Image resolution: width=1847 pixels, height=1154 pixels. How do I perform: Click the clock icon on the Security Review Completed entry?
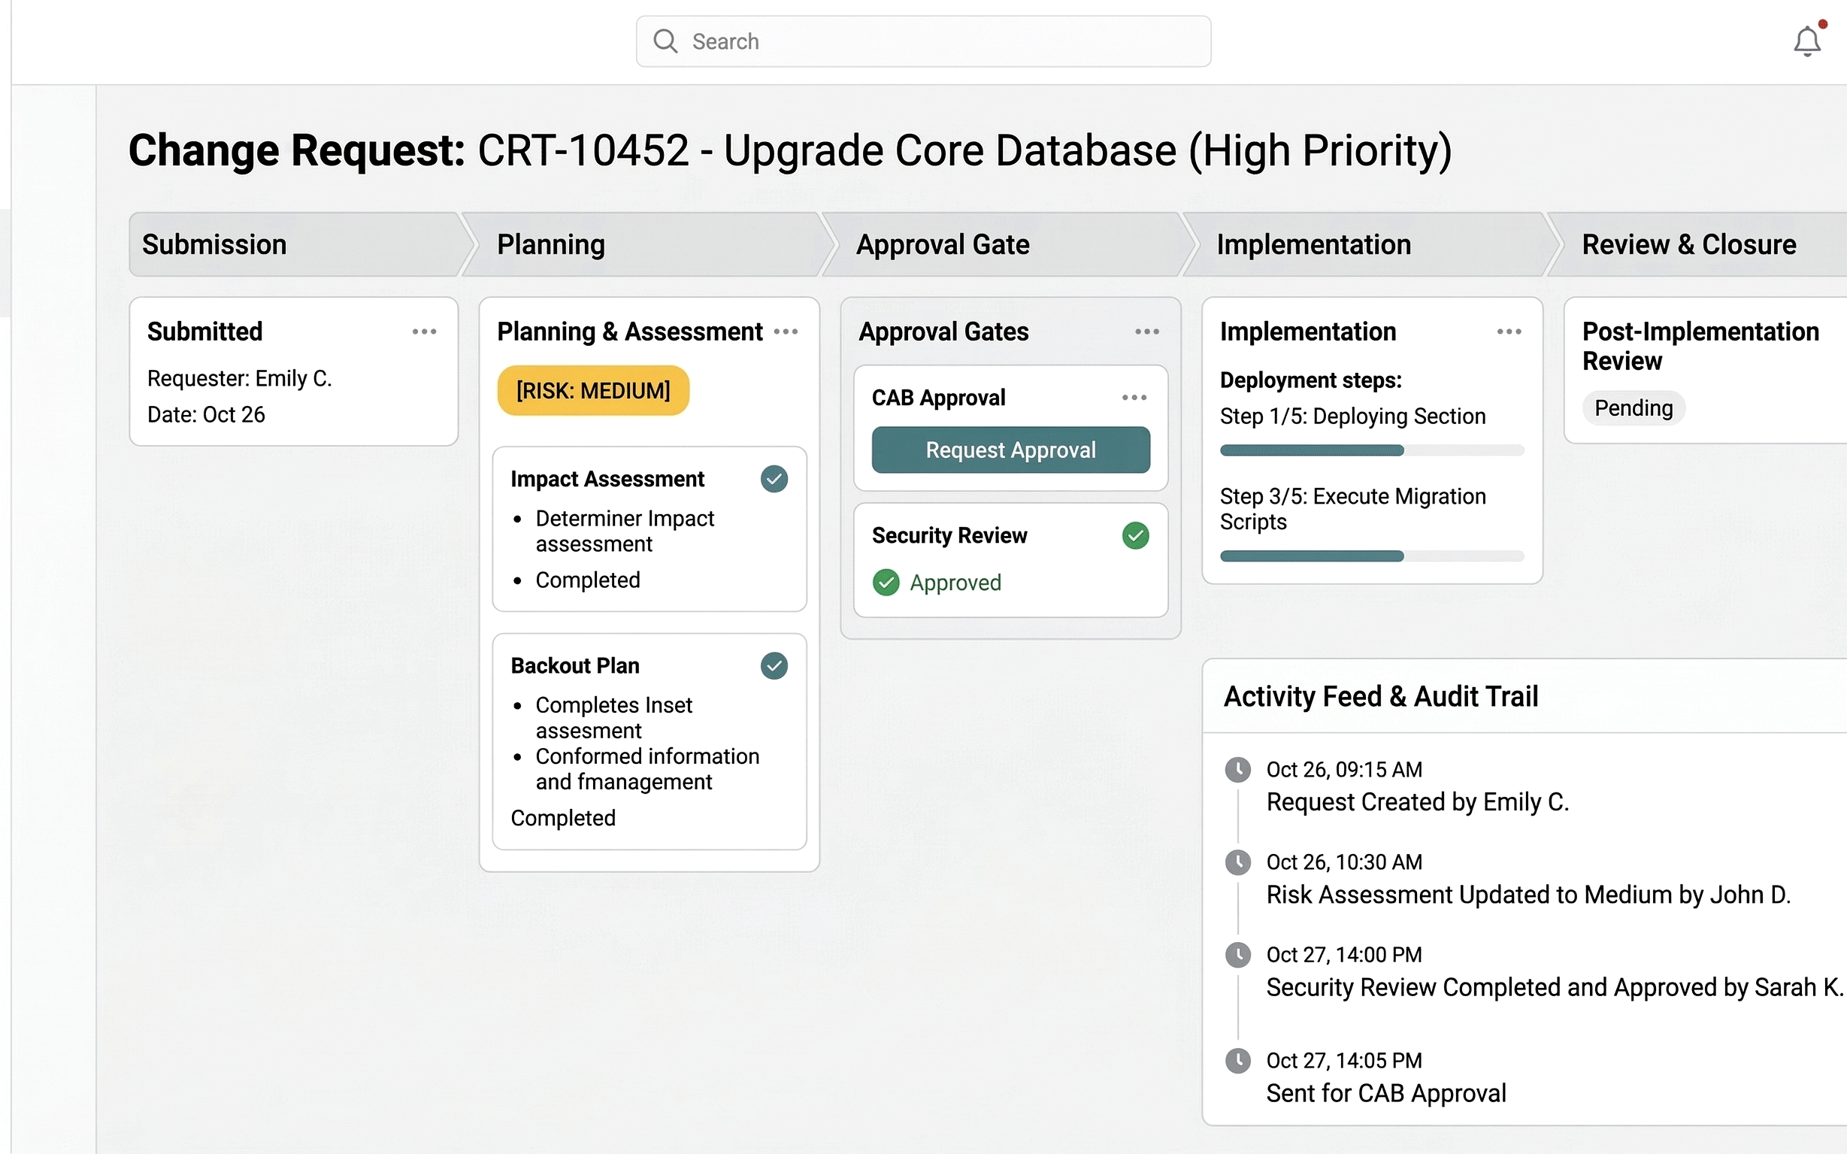1237,955
